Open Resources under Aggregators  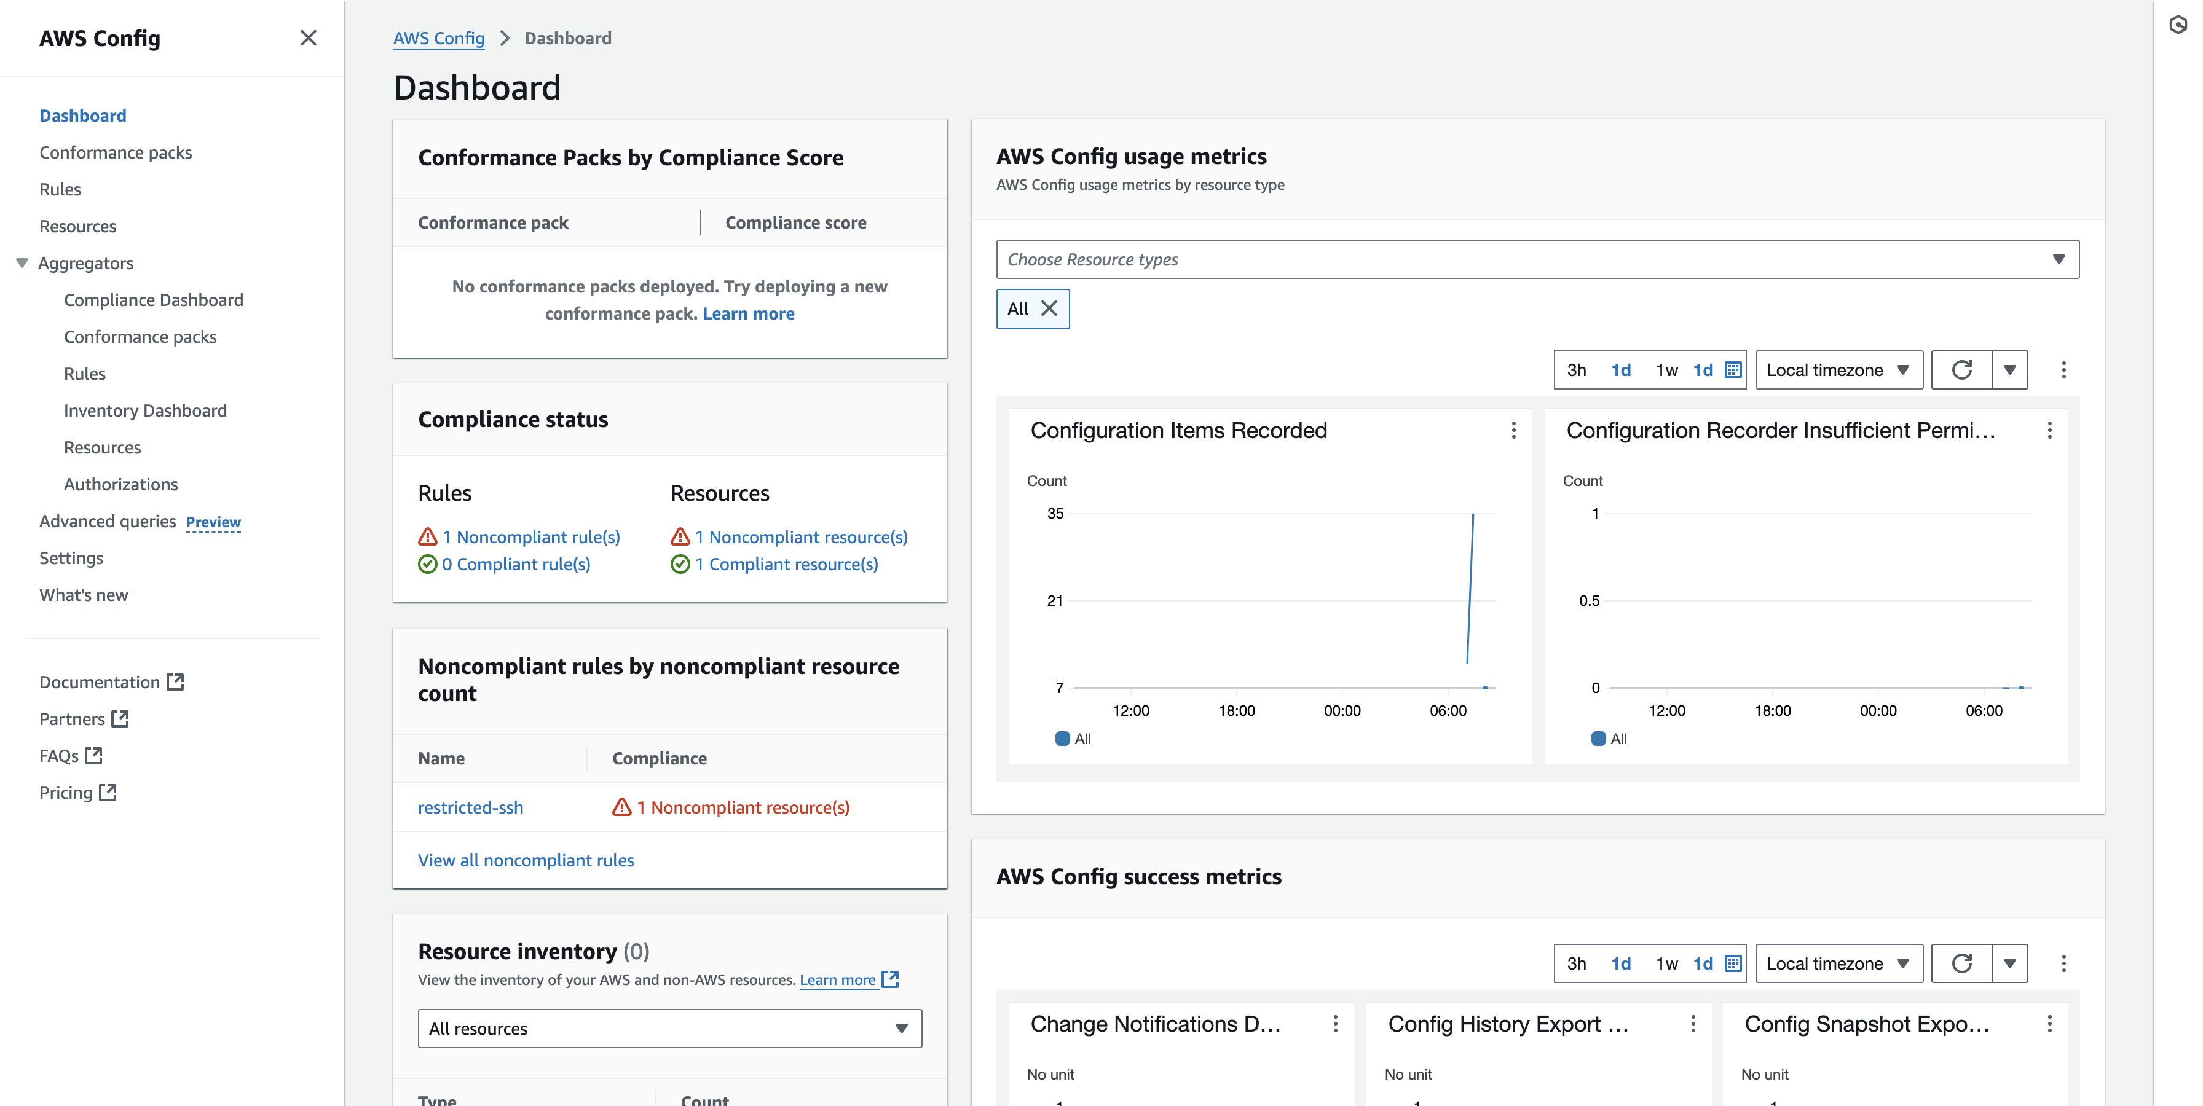coord(103,447)
